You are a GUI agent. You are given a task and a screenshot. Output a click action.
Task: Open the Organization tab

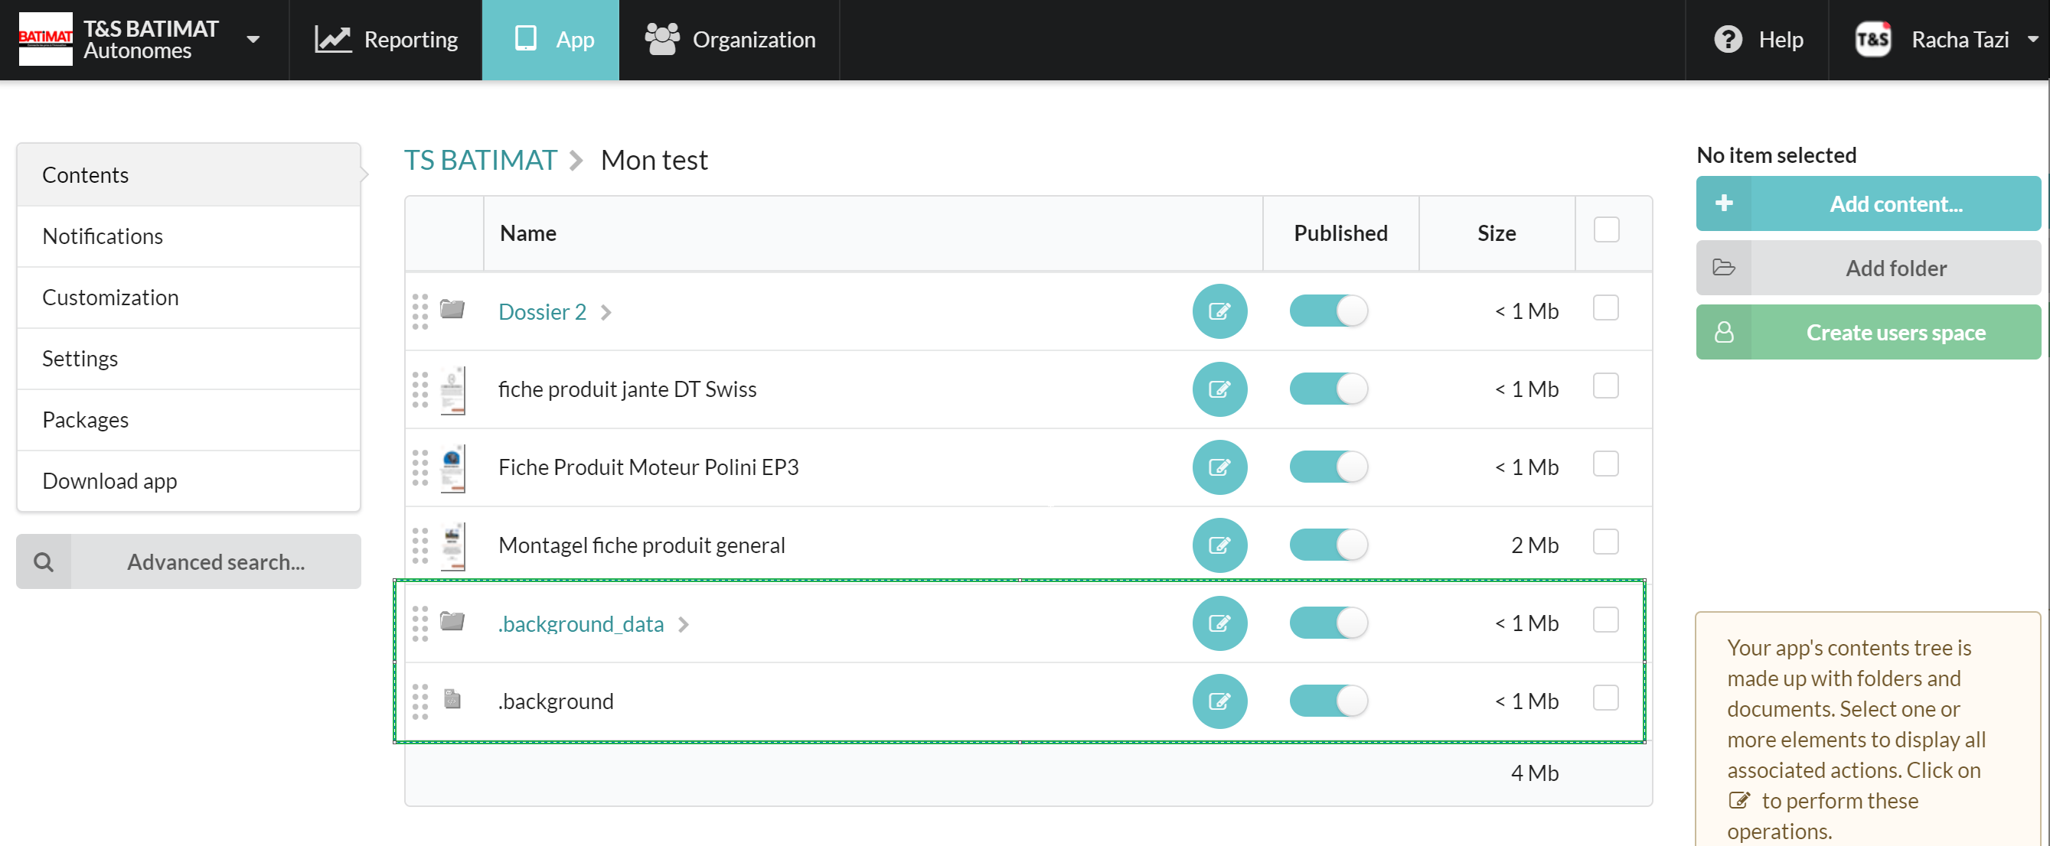click(730, 40)
